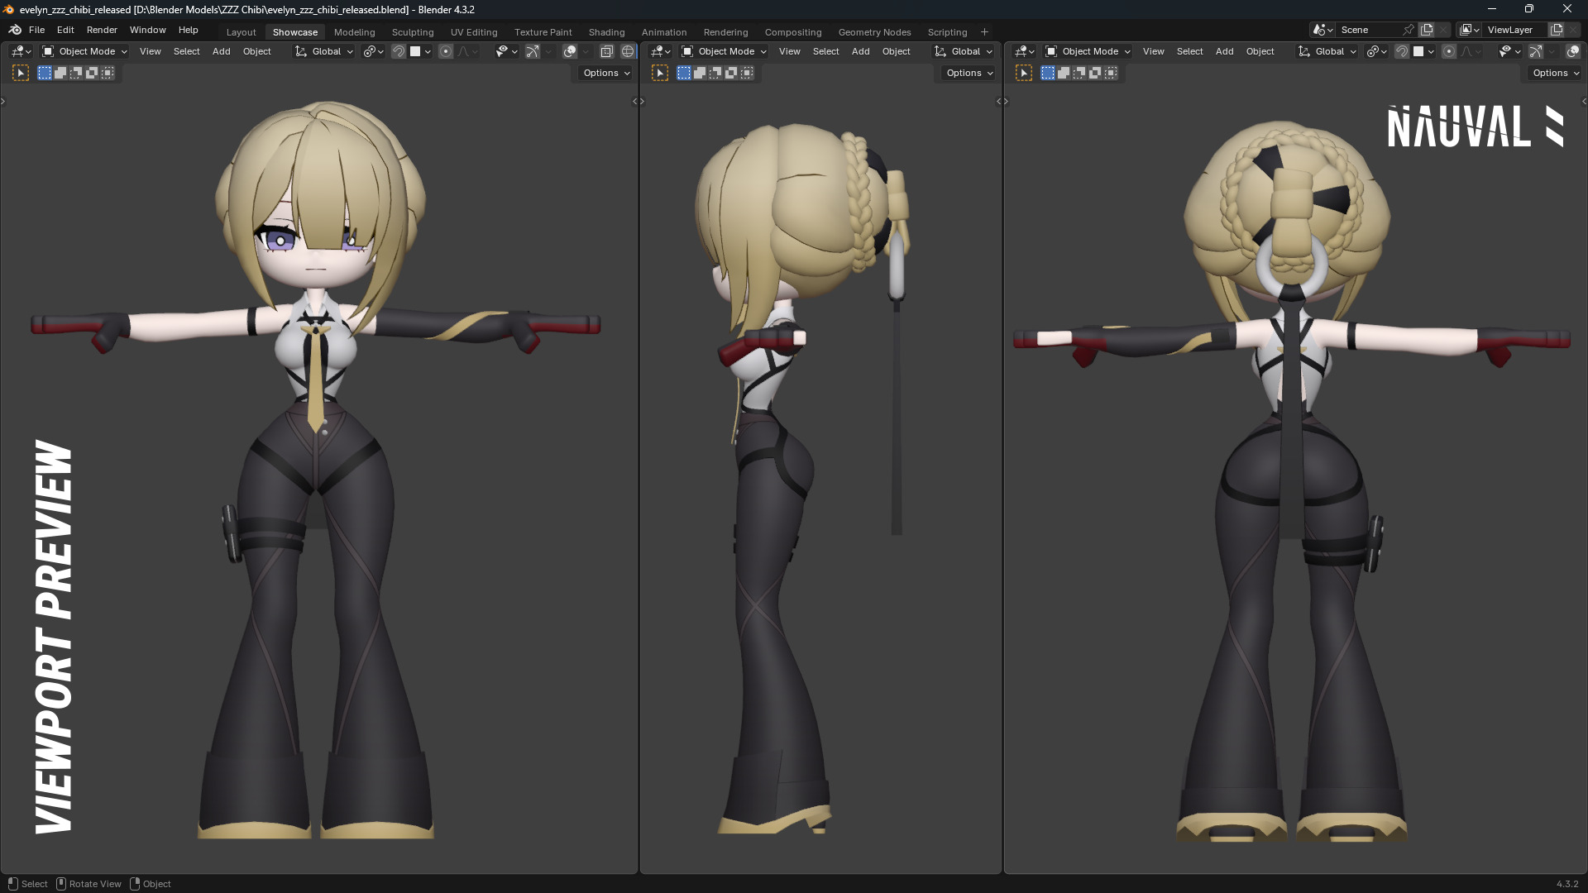This screenshot has width=1588, height=893.
Task: Select the Tweak tool in middle viewport
Action: [660, 73]
